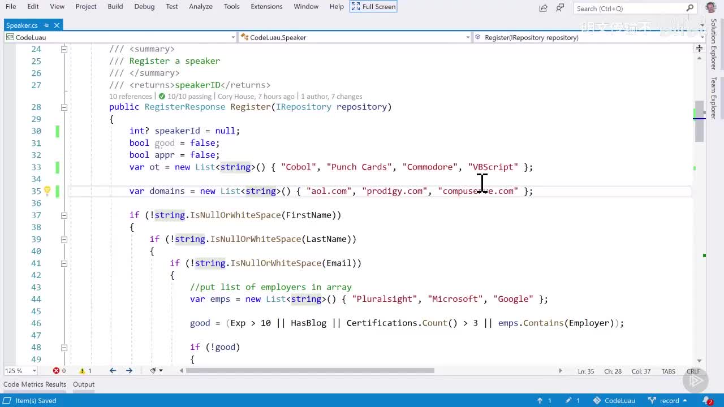Click the 10/10 passing CodeLens link

(185, 97)
